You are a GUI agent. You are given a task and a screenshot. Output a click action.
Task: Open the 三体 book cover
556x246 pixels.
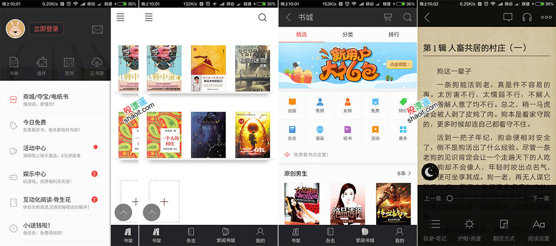point(252,135)
